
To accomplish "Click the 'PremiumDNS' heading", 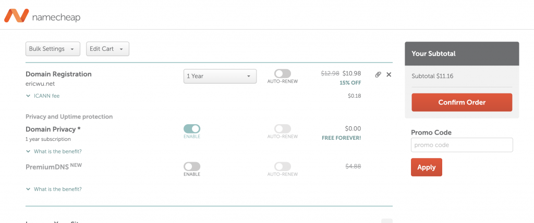I will [x=47, y=167].
